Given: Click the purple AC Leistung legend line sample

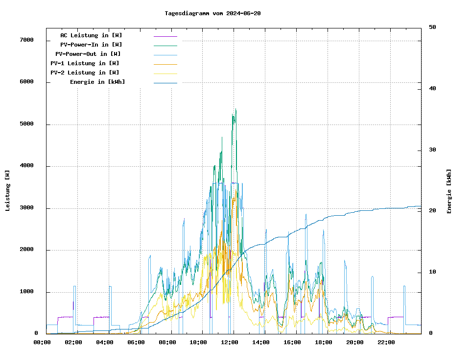Looking at the screenshot, I should tap(165, 36).
